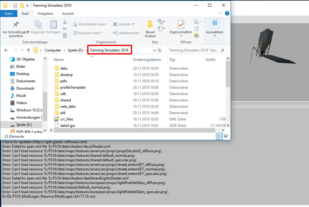Click the scissors cut icon
This screenshot has width=309, height=207.
[65, 22]
